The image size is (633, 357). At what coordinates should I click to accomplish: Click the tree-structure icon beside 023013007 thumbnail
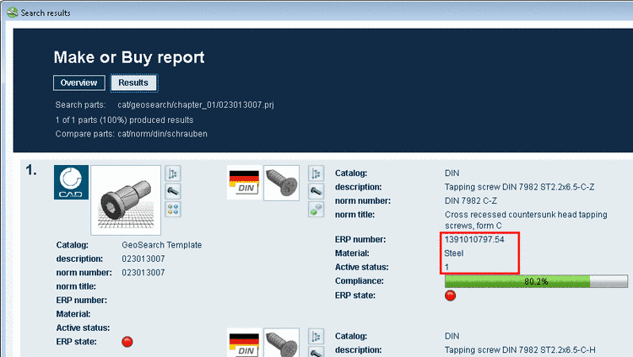tap(173, 173)
